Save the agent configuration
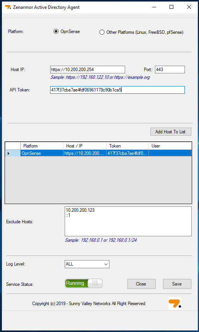 coord(177,284)
